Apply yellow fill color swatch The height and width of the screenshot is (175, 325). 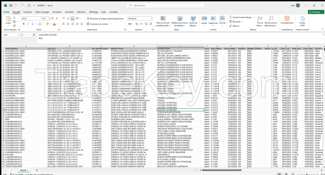pos(48,24)
